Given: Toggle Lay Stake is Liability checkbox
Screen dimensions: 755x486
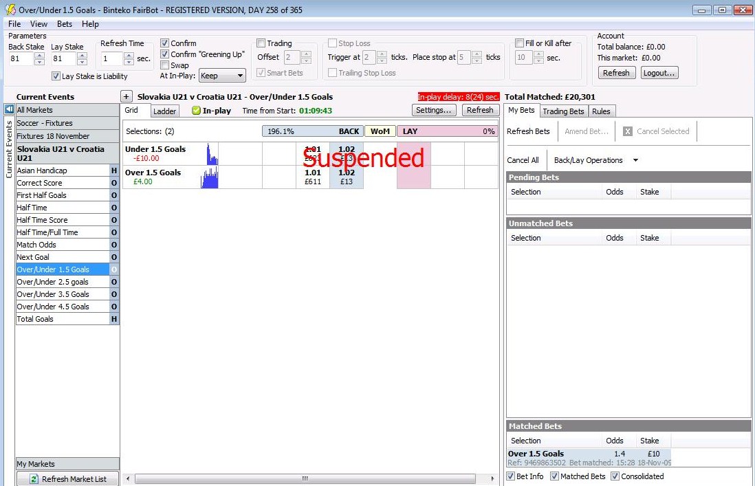Looking at the screenshot, I should [56, 76].
